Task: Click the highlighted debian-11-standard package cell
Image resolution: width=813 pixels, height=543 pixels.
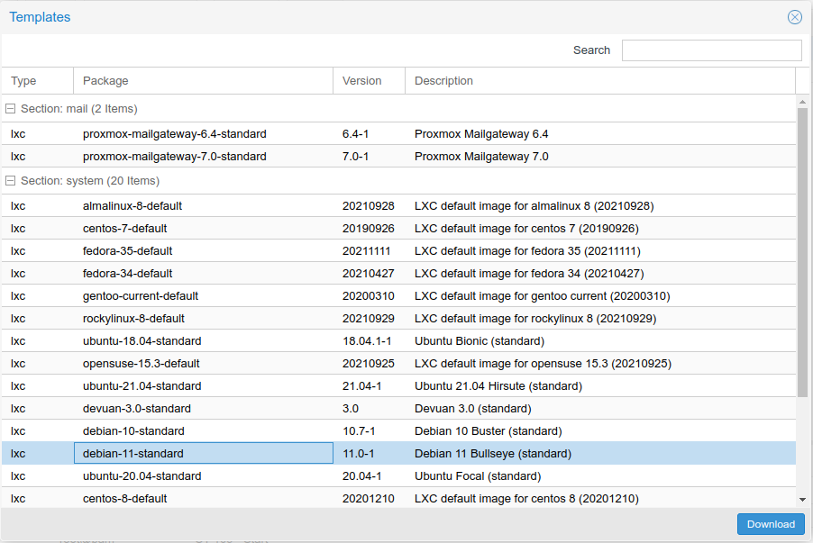Action: click(x=204, y=453)
